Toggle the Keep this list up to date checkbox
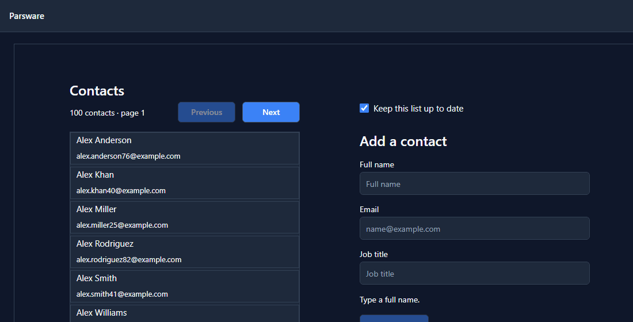This screenshot has width=633, height=322. 364,108
